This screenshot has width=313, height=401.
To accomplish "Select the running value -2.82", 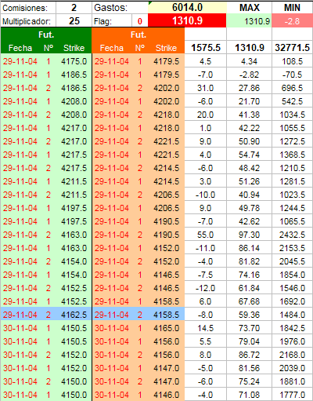I will (249, 75).
